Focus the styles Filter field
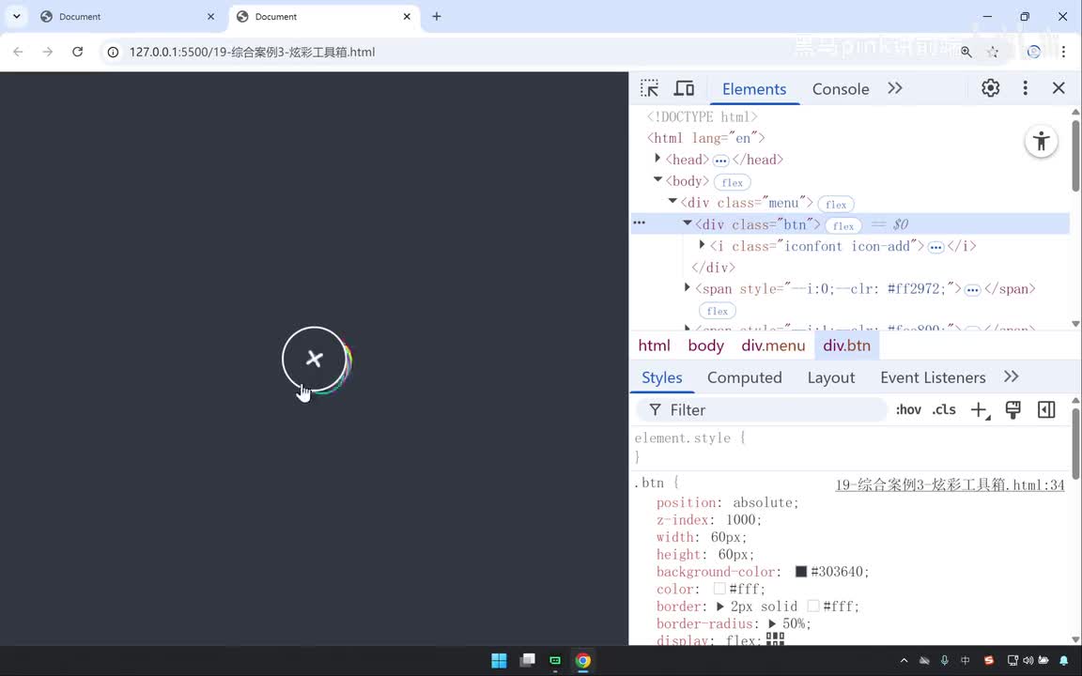This screenshot has width=1082, height=676. point(761,409)
